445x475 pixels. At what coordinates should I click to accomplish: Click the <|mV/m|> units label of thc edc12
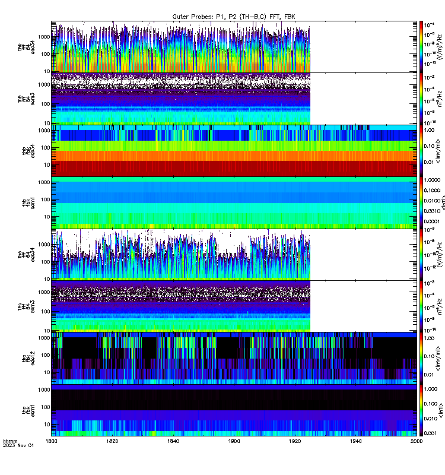(438, 359)
